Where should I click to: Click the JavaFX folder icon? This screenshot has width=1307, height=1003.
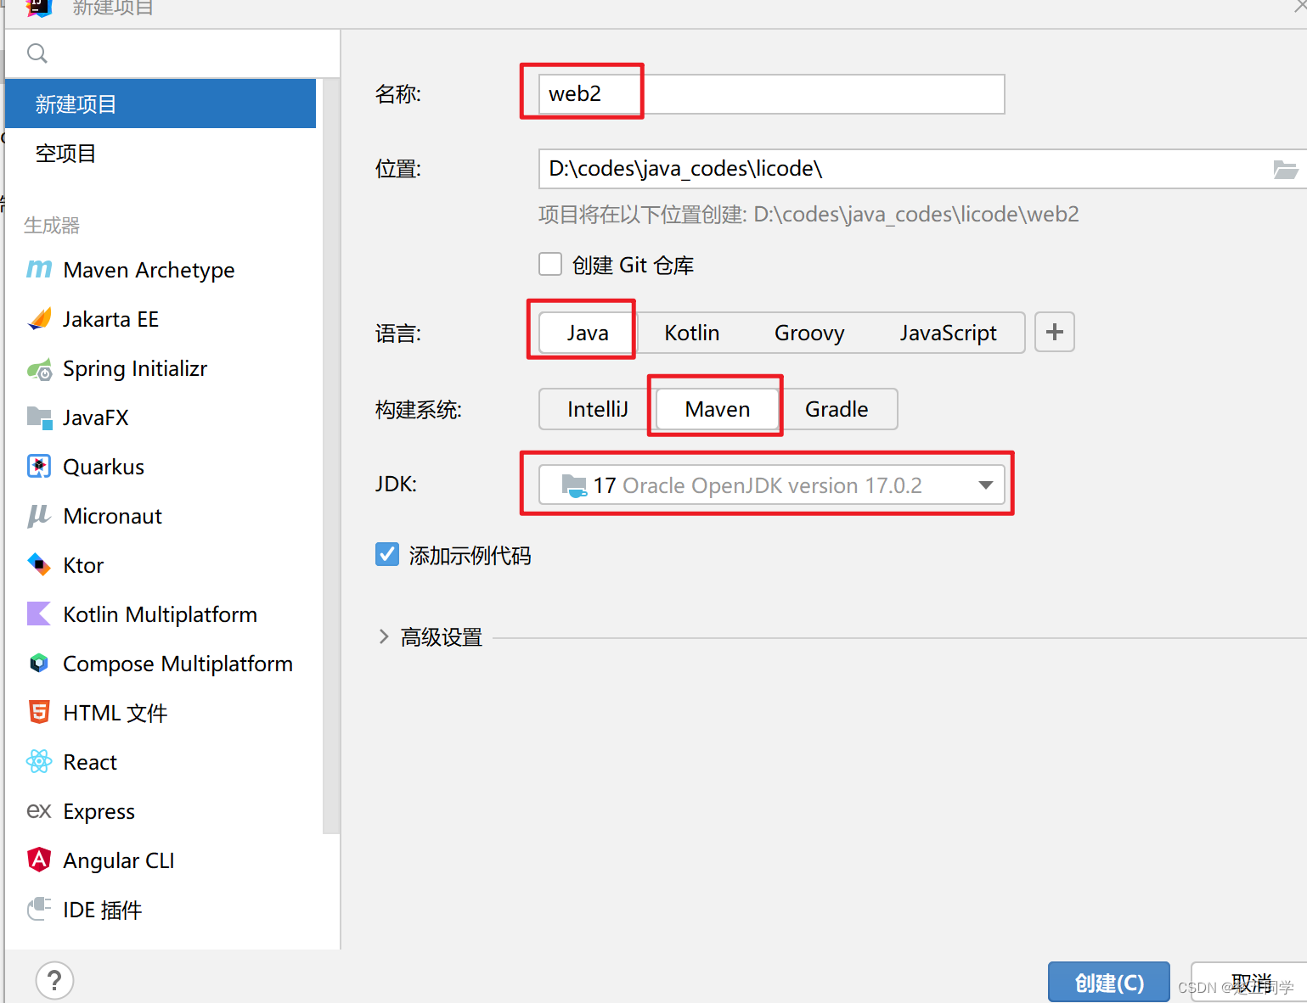(39, 417)
